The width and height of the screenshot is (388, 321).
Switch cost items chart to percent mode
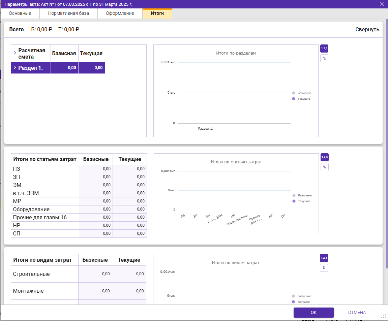[324, 167]
